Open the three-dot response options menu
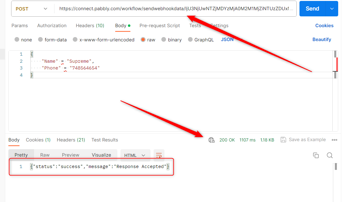The image size is (345, 202). 334,140
